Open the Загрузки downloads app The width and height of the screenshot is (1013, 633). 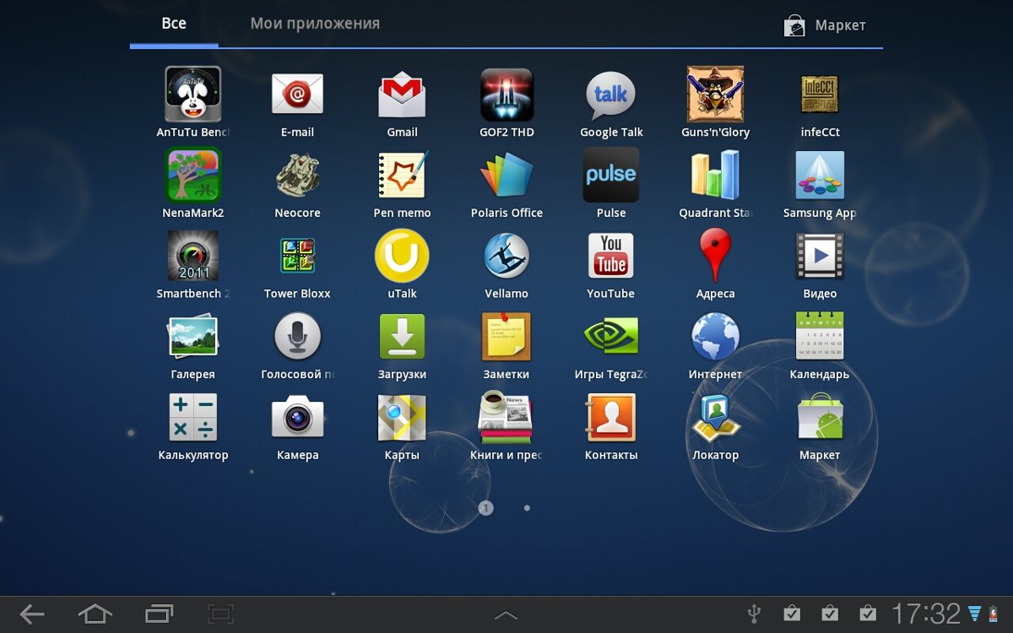(x=402, y=337)
